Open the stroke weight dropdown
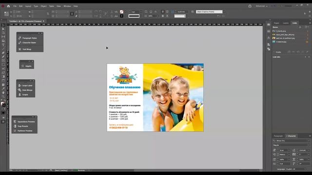This screenshot has width=312, height=175. [x=141, y=12]
